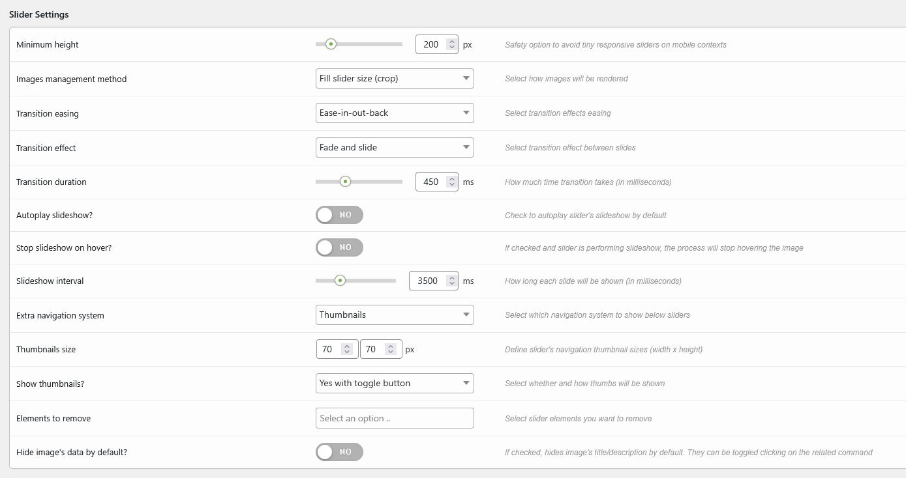This screenshot has height=478, width=906.
Task: Open the Transition effect dropdown
Action: pos(394,147)
